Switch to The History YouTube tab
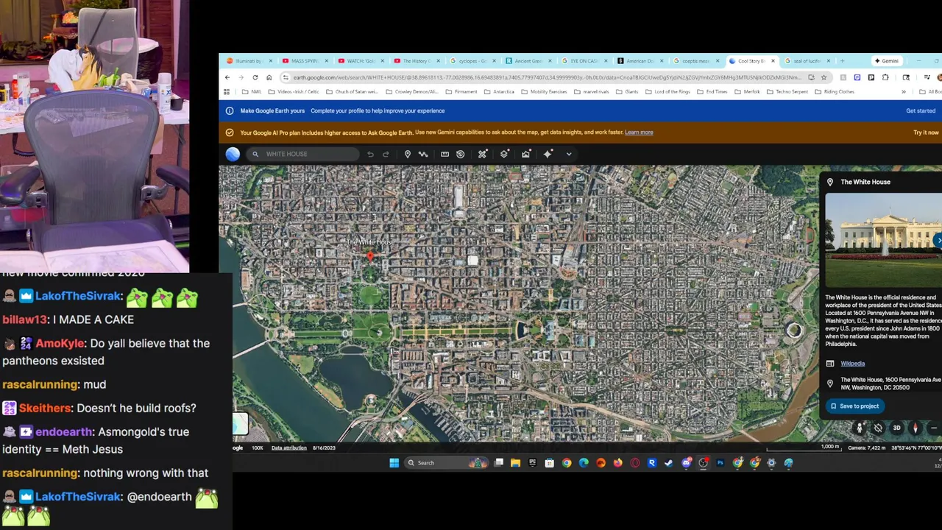This screenshot has width=942, height=530. click(417, 61)
